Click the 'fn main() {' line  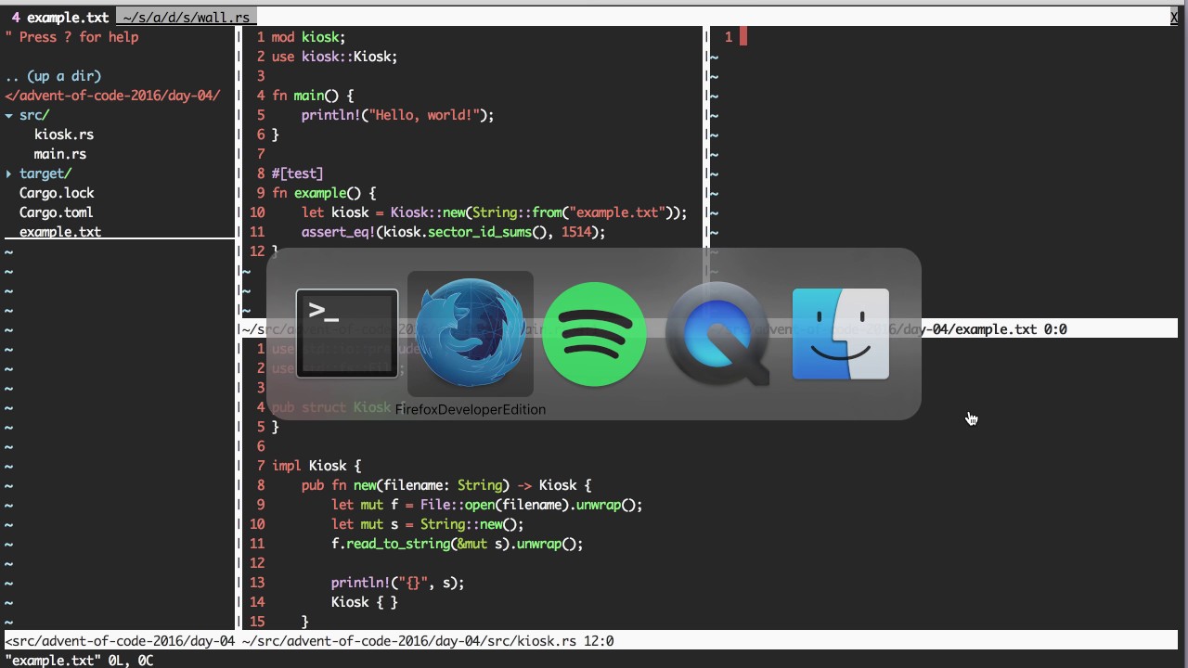click(x=313, y=96)
